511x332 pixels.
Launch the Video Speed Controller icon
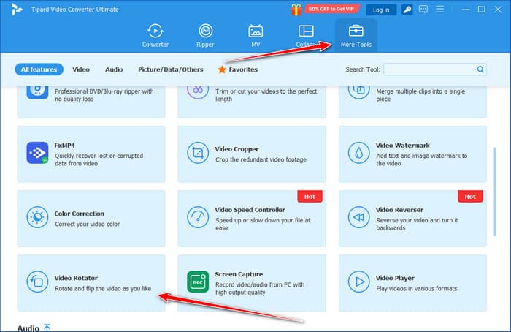tap(198, 218)
